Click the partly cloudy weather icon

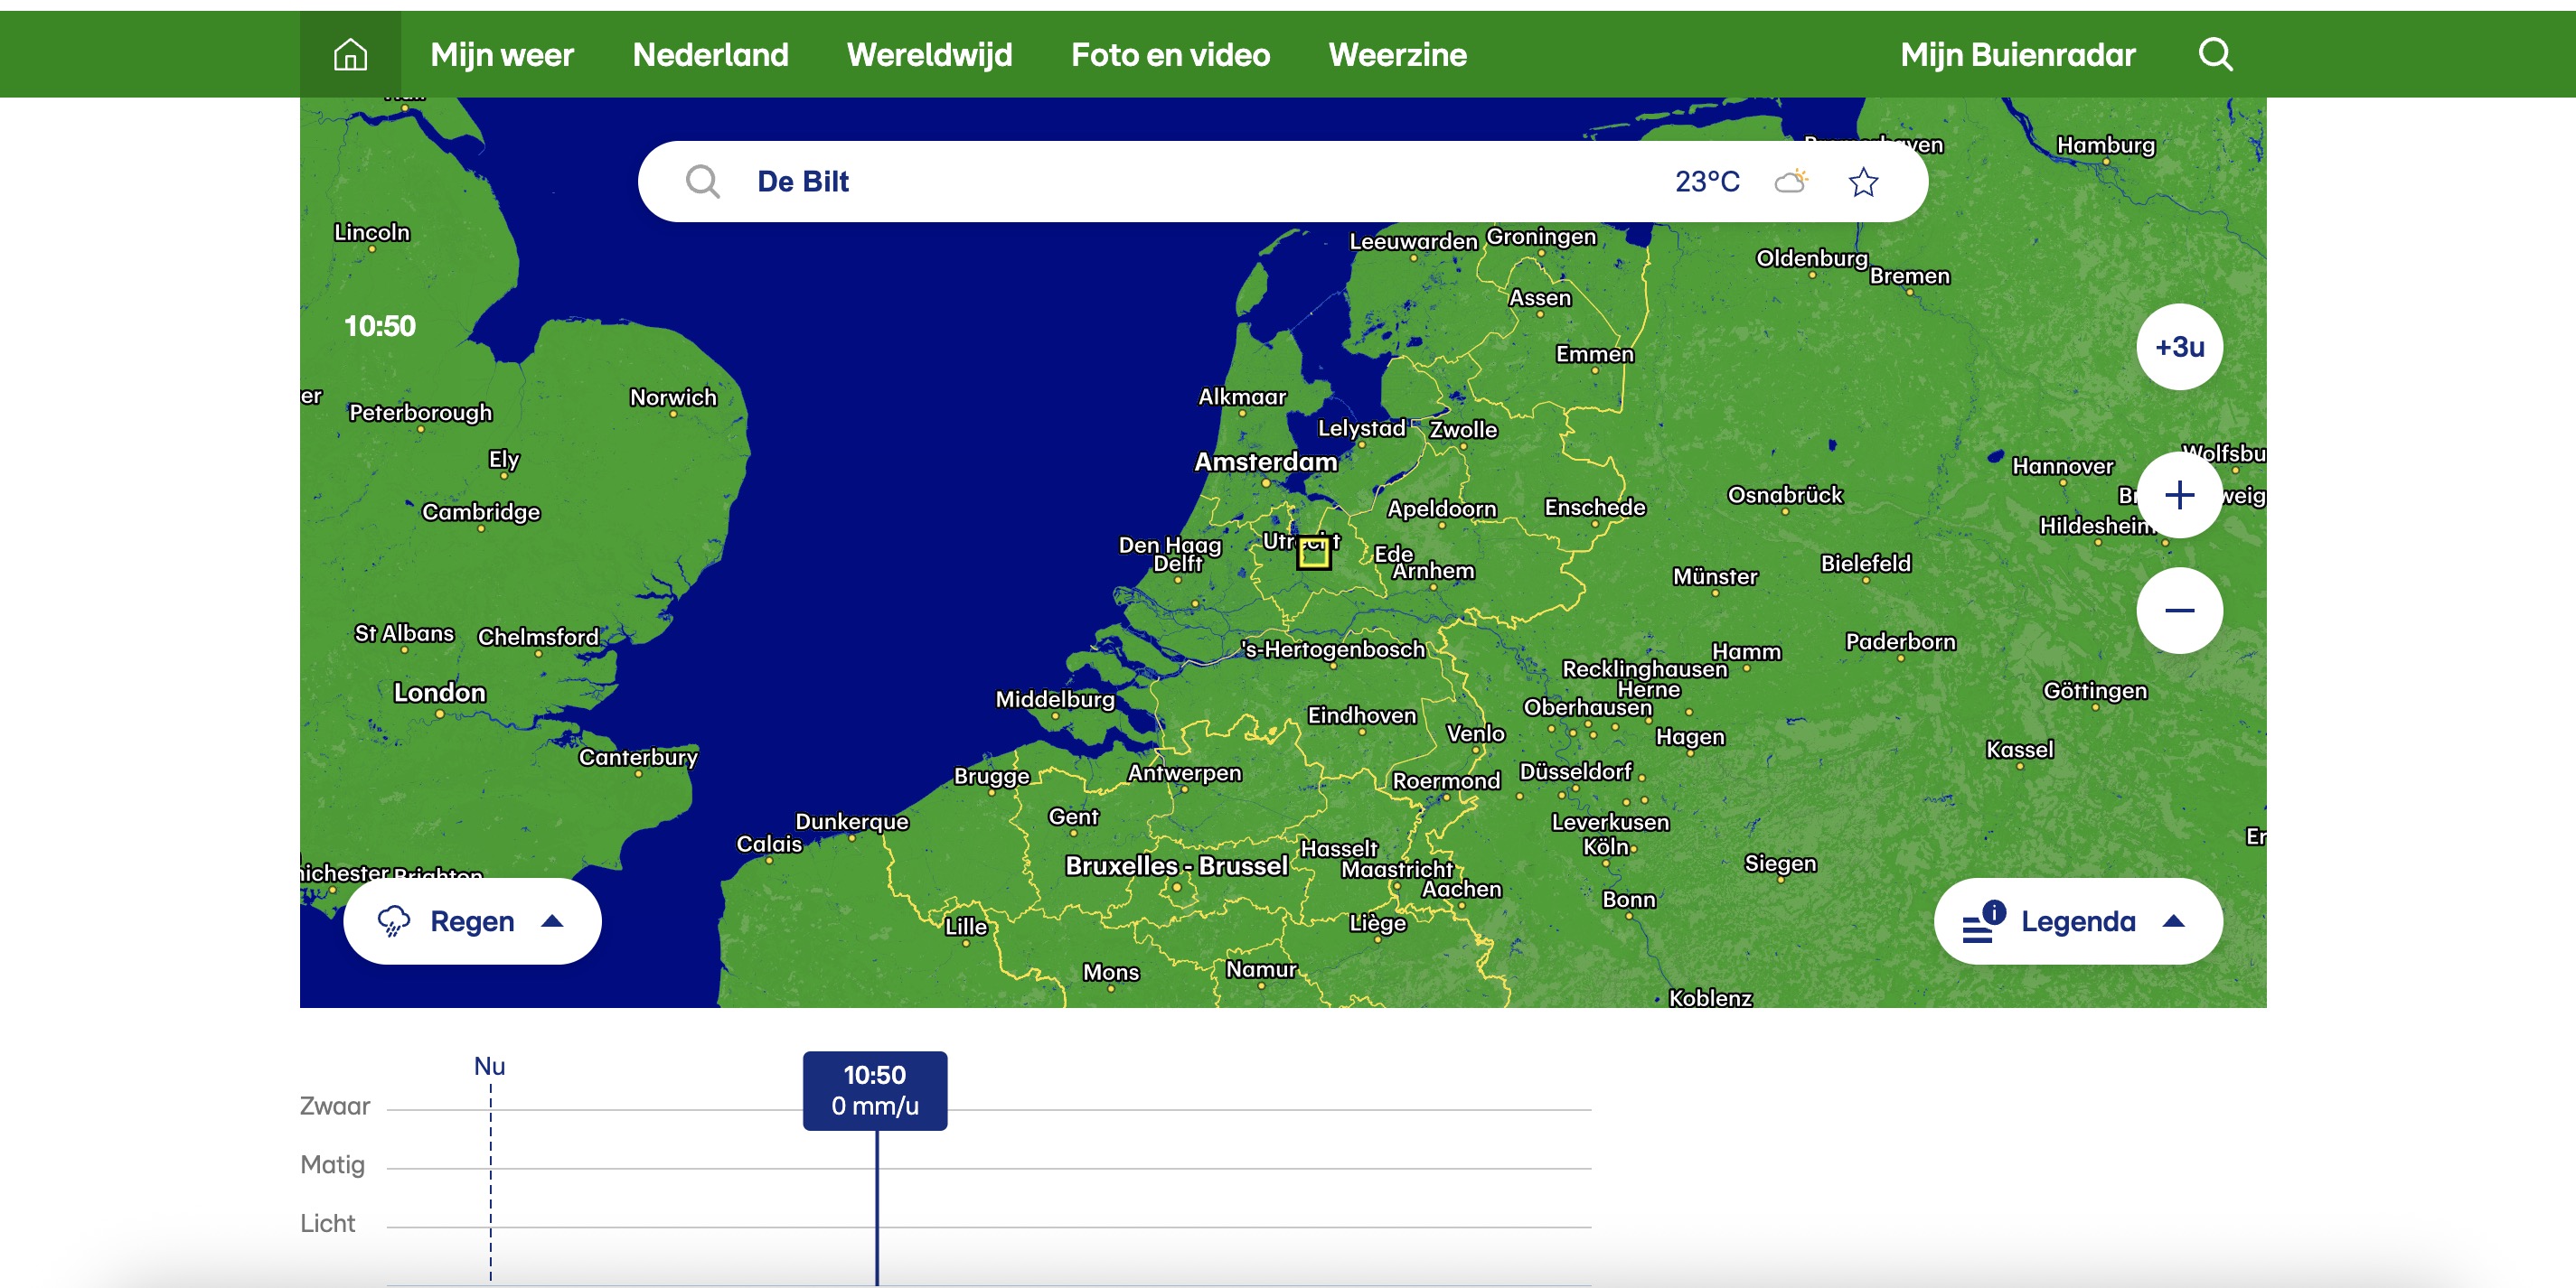point(1791,181)
